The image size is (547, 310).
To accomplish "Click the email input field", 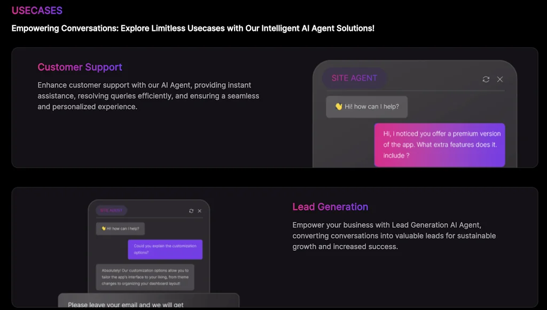I will (x=149, y=302).
